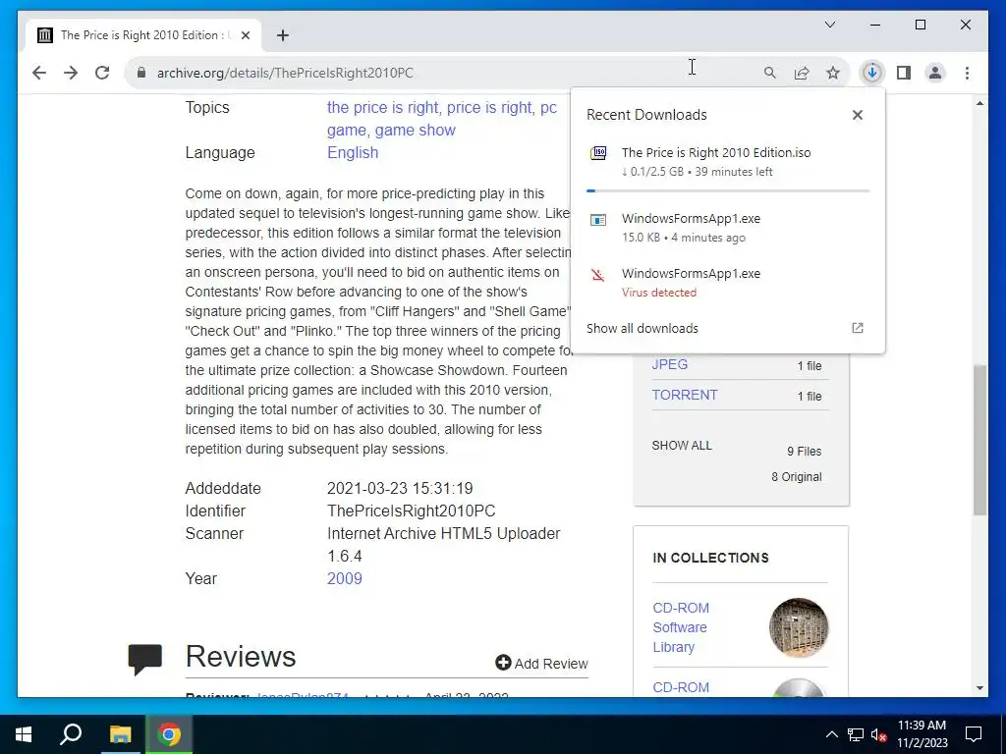Click the scrollbar down arrow
This screenshot has height=754, width=1006.
979,688
